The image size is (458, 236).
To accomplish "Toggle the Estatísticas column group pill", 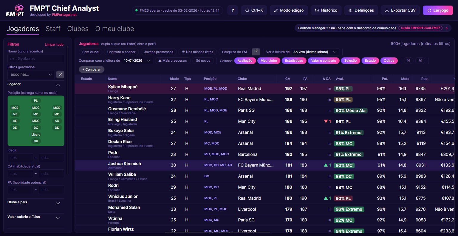I will pyautogui.click(x=294, y=60).
